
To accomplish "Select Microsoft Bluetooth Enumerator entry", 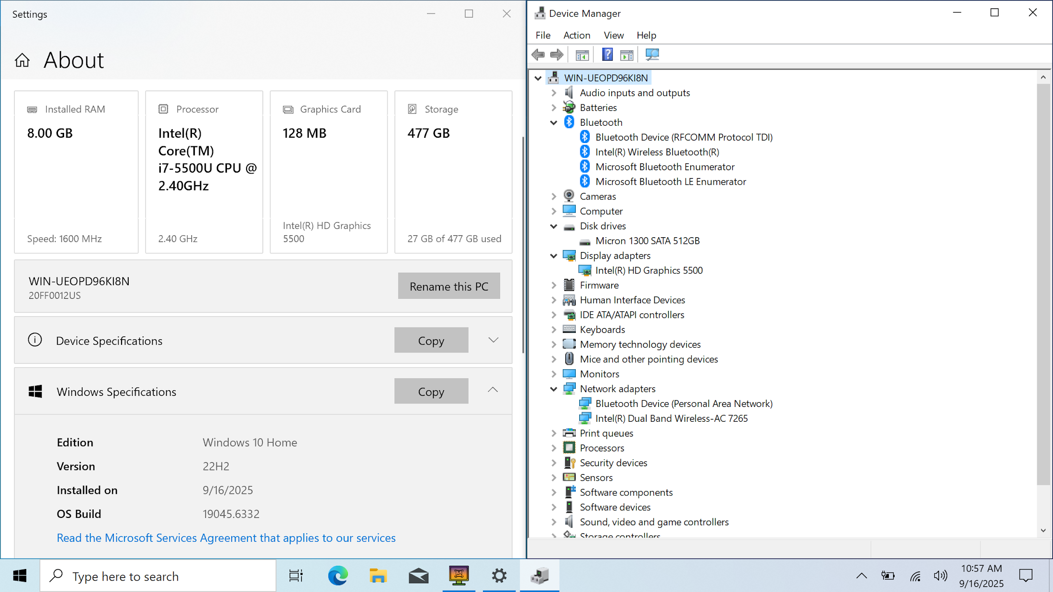I will click(x=665, y=167).
